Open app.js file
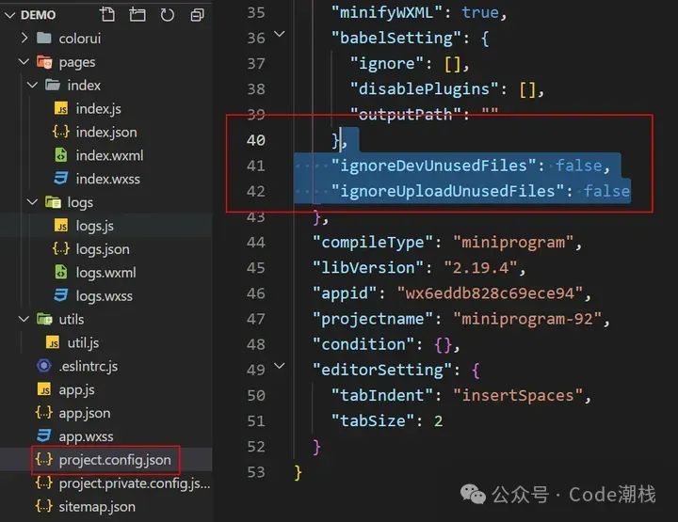 click(76, 390)
